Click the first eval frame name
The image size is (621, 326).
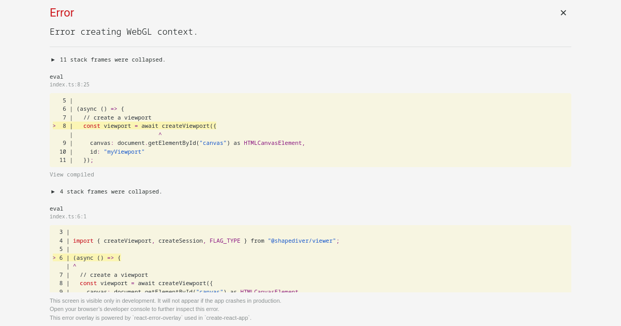tap(56, 77)
